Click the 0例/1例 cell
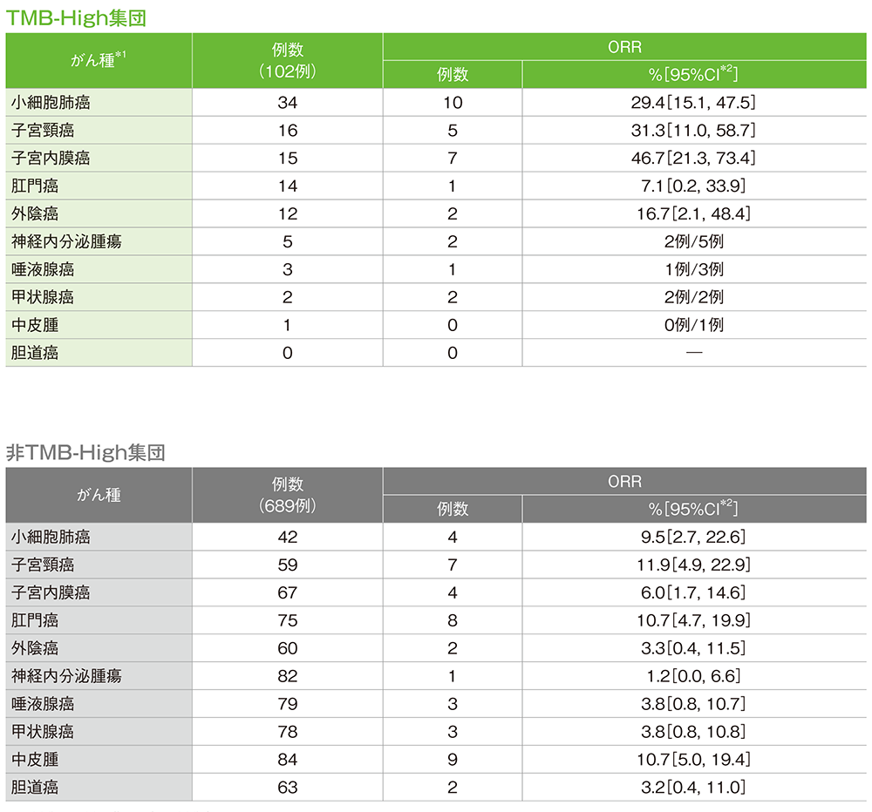The width and height of the screenshot is (872, 812). (693, 325)
